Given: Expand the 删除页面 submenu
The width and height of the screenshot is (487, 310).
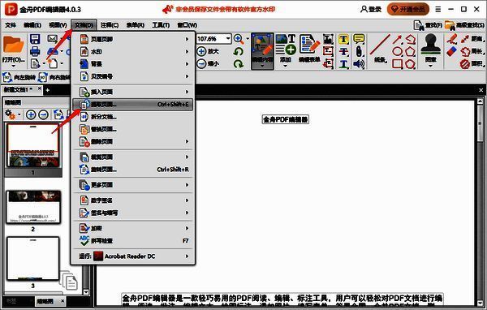Looking at the screenshot, I should tap(132, 142).
